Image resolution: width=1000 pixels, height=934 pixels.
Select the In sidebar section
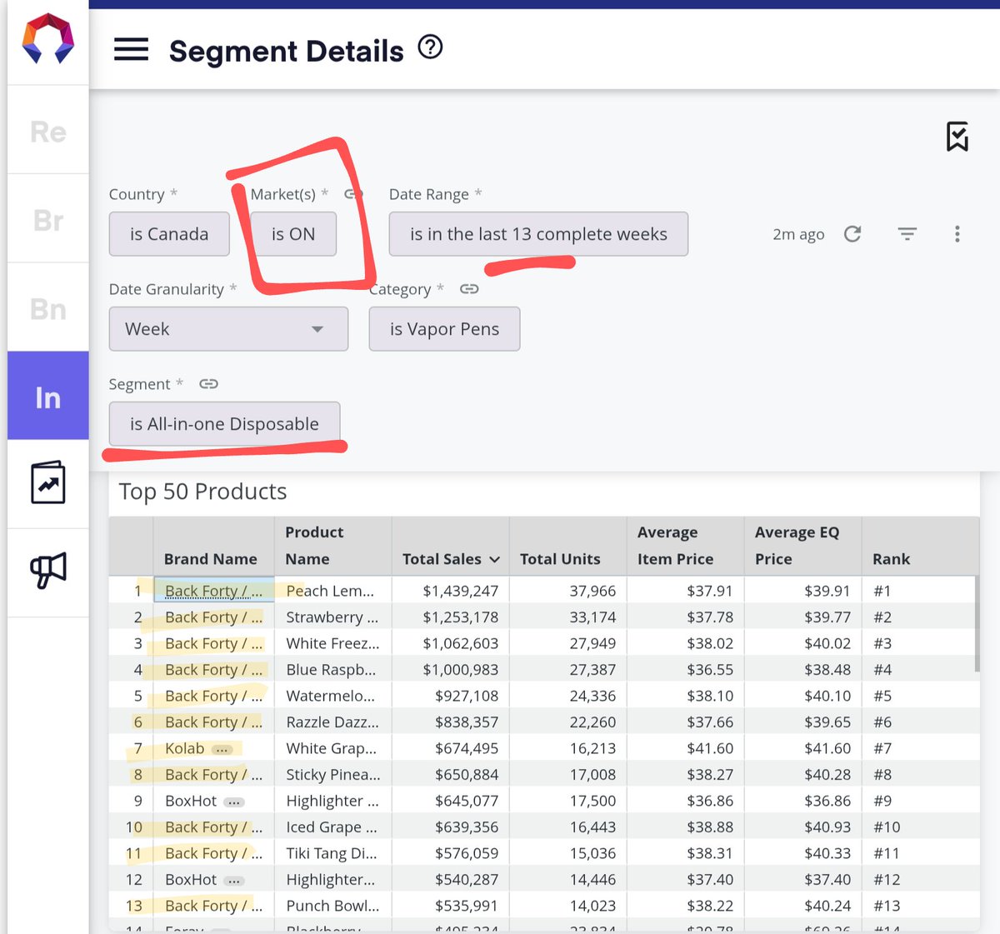pyautogui.click(x=48, y=396)
